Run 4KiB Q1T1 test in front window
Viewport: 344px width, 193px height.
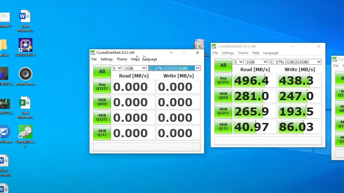click(x=102, y=133)
